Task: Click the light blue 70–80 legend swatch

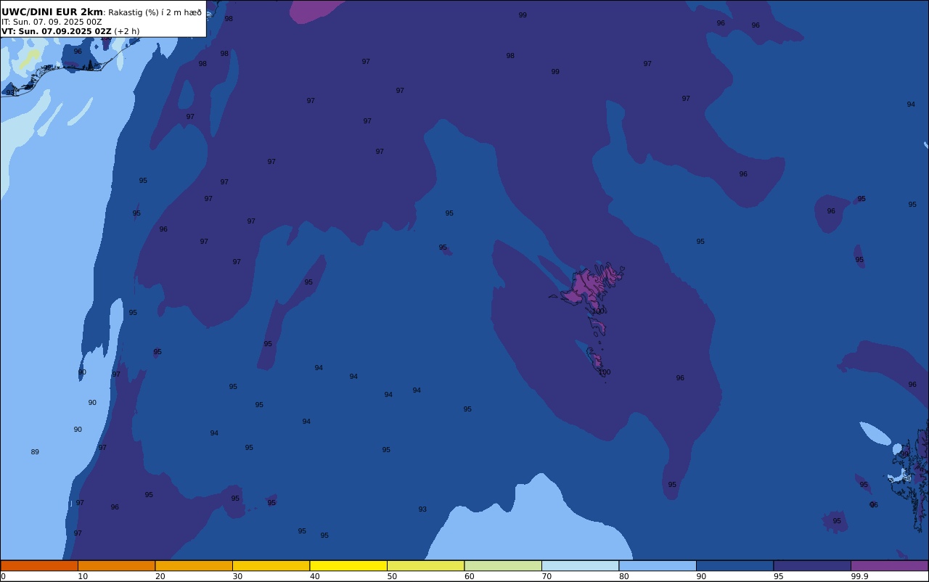Action: (580, 565)
